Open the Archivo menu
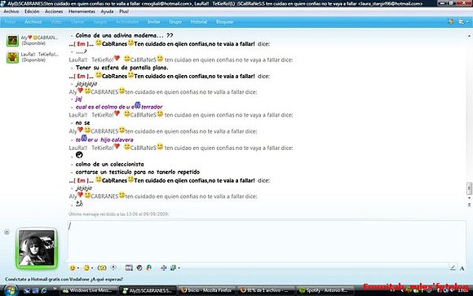Screen dimensions: 473x296 pyautogui.click(x=11, y=11)
